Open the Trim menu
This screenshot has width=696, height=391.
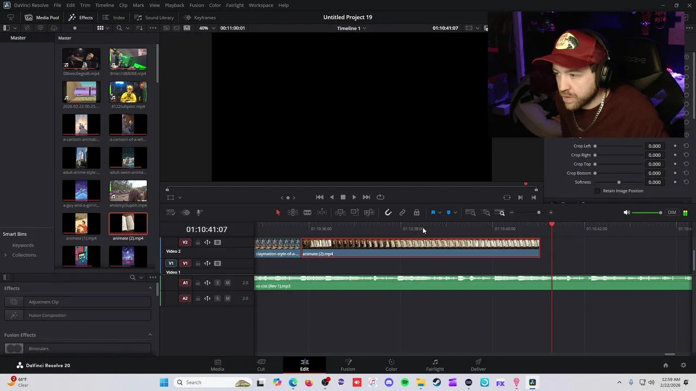coord(85,5)
